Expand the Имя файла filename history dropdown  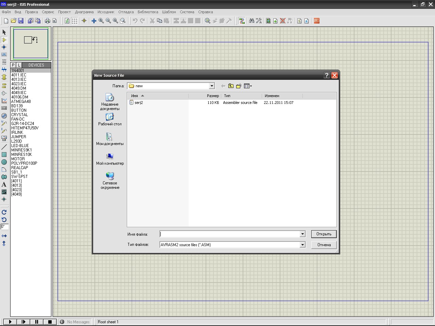coord(302,234)
